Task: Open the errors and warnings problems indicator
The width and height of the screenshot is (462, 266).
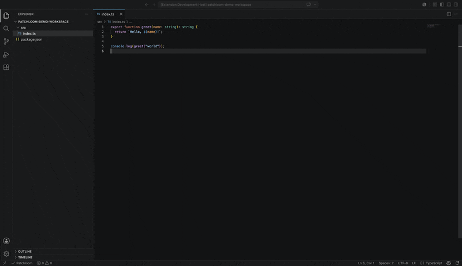Action: 44,263
